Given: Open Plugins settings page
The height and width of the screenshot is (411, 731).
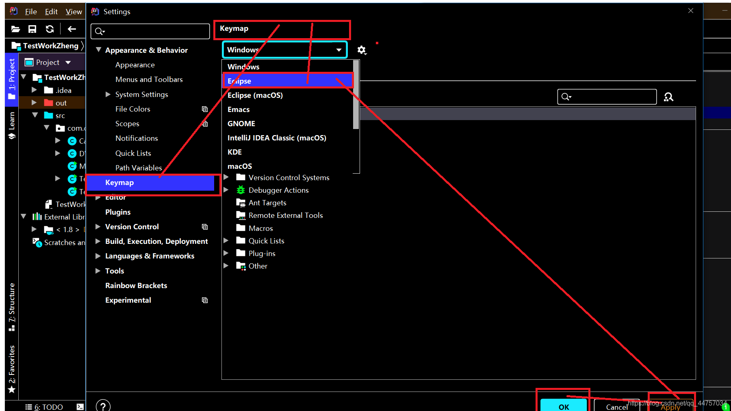Looking at the screenshot, I should (118, 212).
